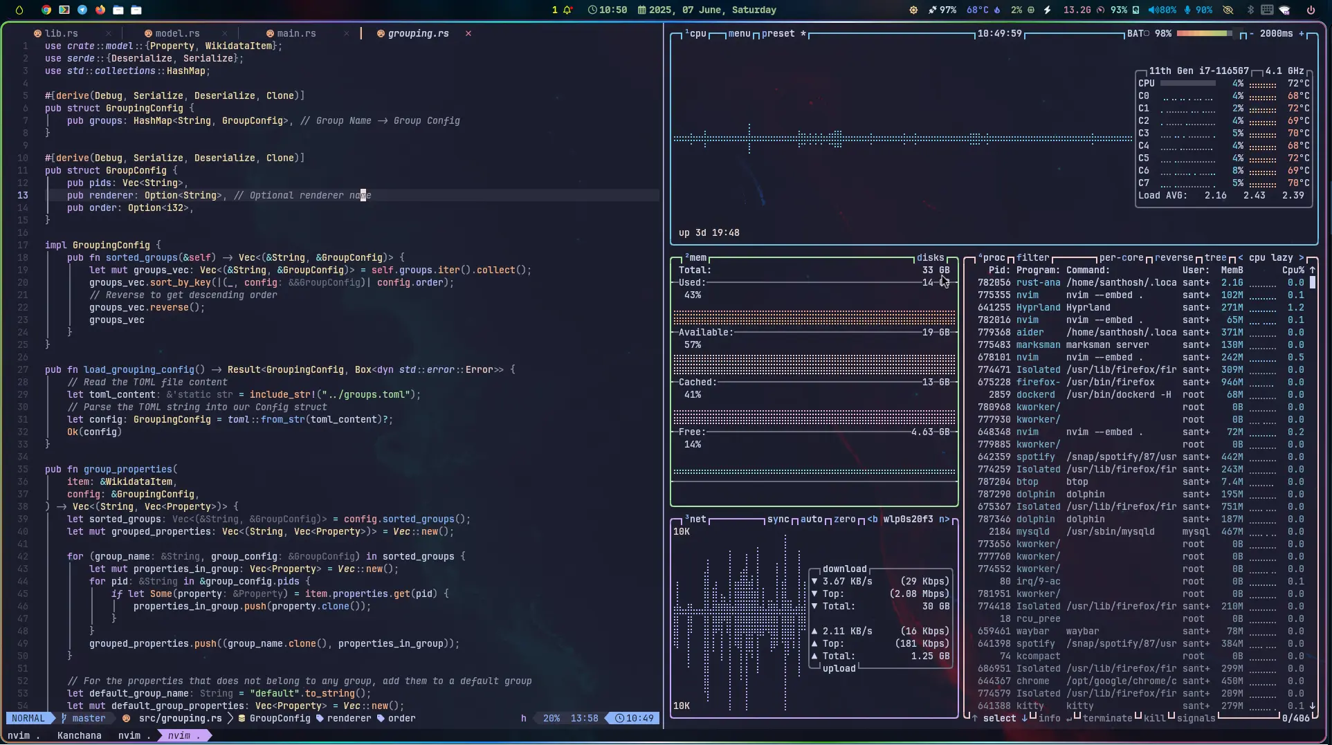Click the sun brightness icon in top bar
Image resolution: width=1332 pixels, height=745 pixels.
913,10
